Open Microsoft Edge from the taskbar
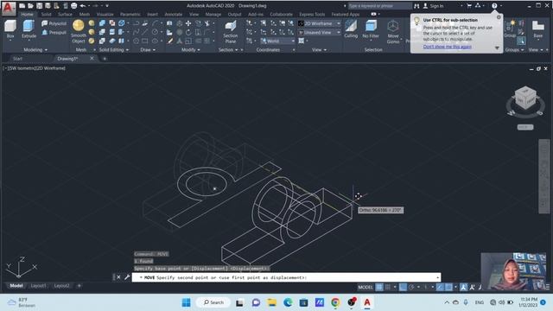This screenshot has width=553, height=311. pyautogui.click(x=288, y=302)
